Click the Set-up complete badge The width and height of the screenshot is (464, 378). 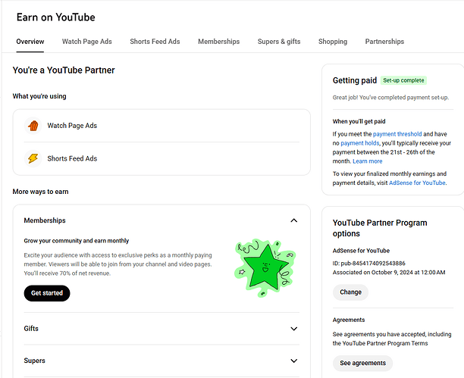[403, 80]
